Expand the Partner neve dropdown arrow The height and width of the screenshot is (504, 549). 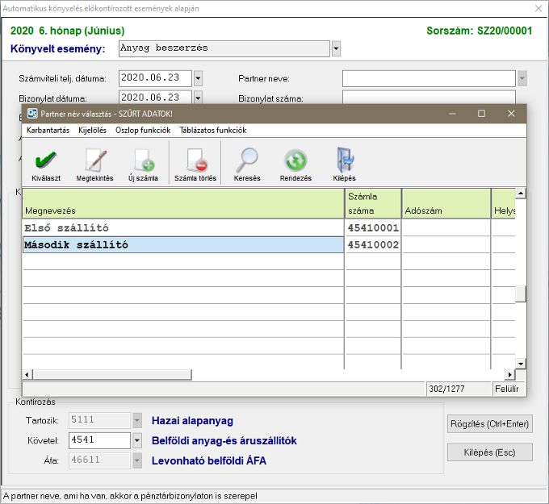pyautogui.click(x=522, y=78)
